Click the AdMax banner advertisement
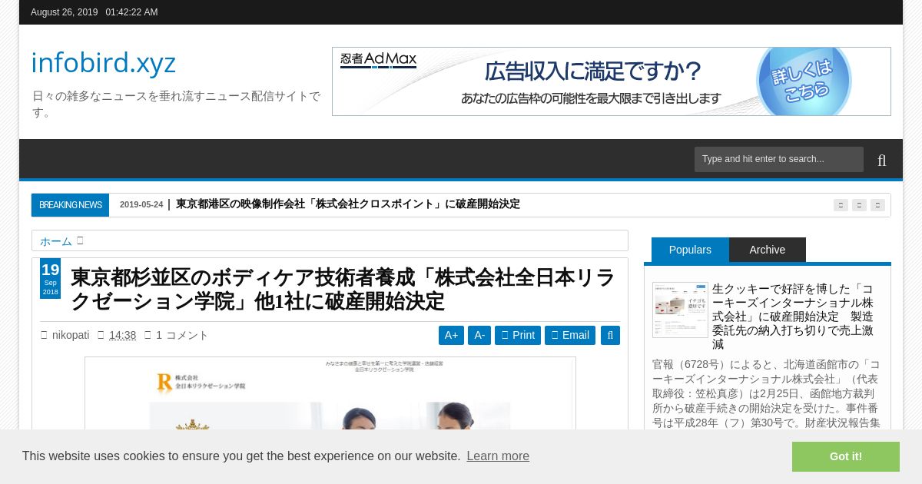 [611, 81]
